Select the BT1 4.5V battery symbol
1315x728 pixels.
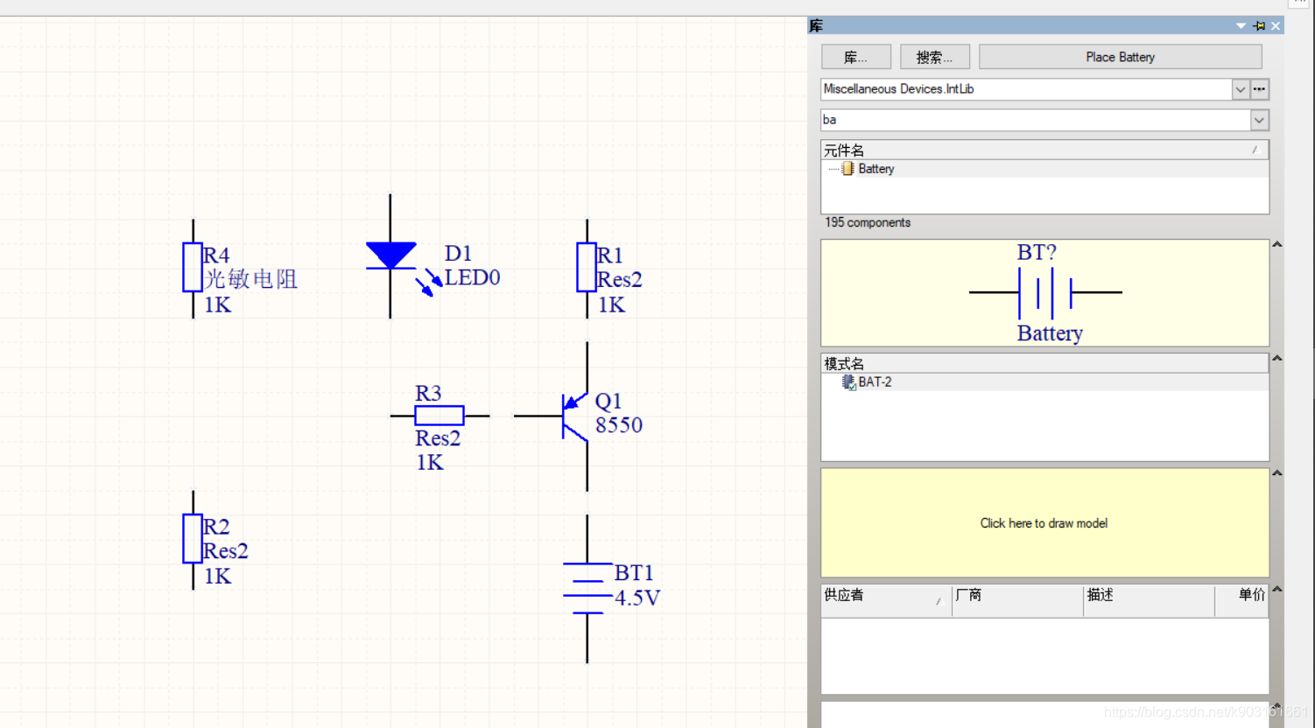[587, 588]
